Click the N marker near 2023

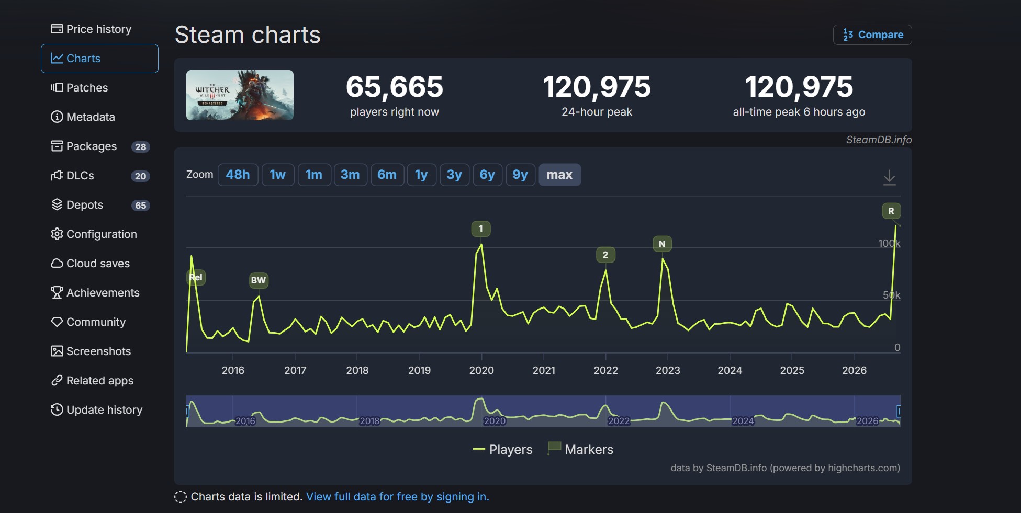662,244
